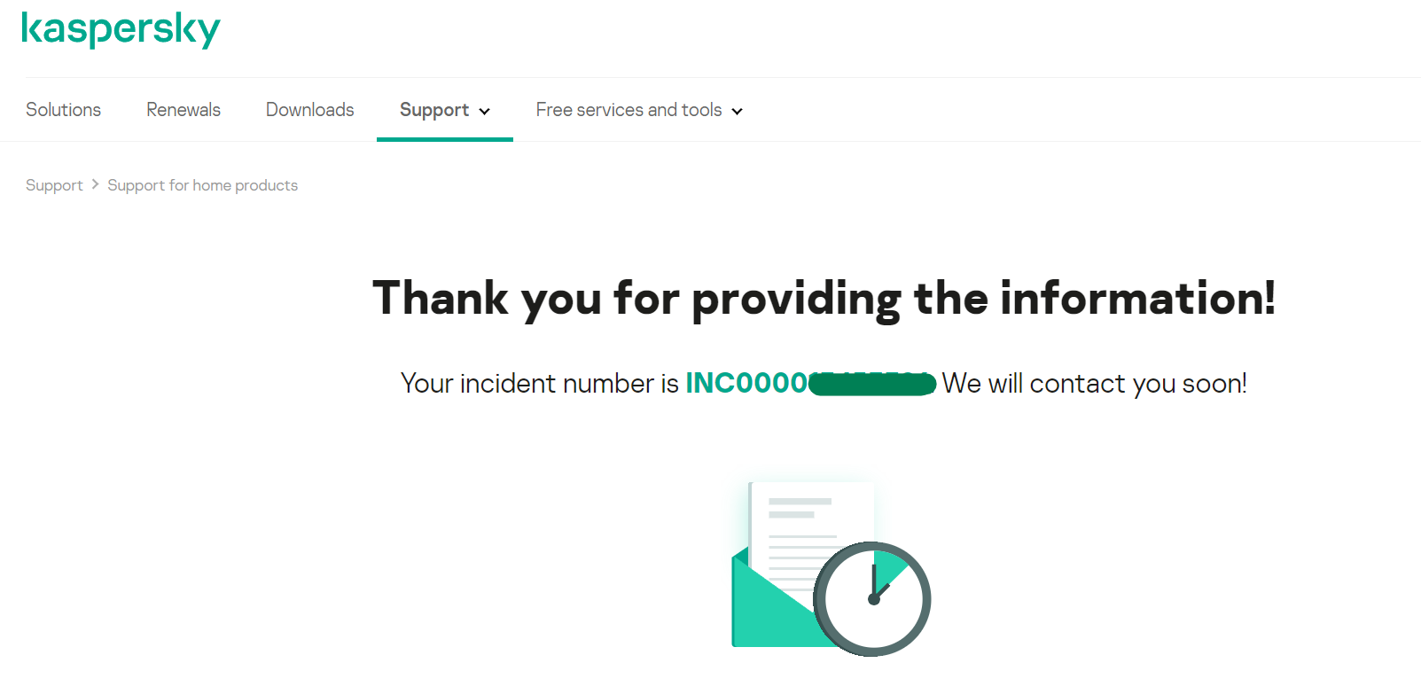Viewport: 1421px width, 694px height.
Task: Click the 'Thank you for providing' heading
Action: (824, 298)
